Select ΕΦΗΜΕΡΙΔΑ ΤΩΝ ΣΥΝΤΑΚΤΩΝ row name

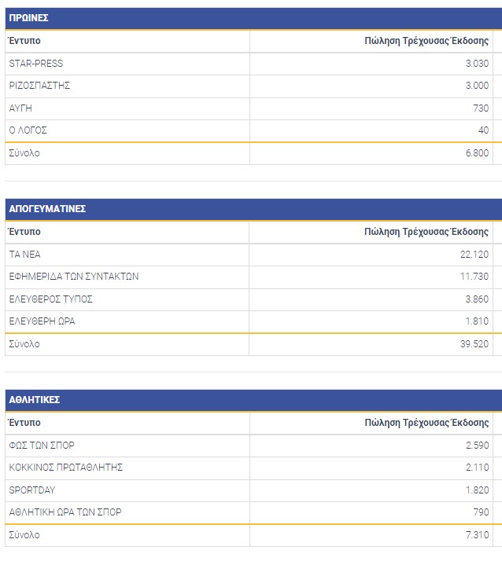(74, 277)
